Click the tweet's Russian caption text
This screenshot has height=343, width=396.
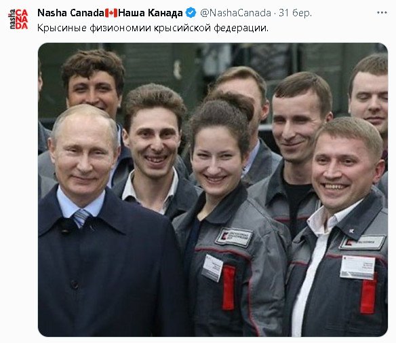coord(153,28)
